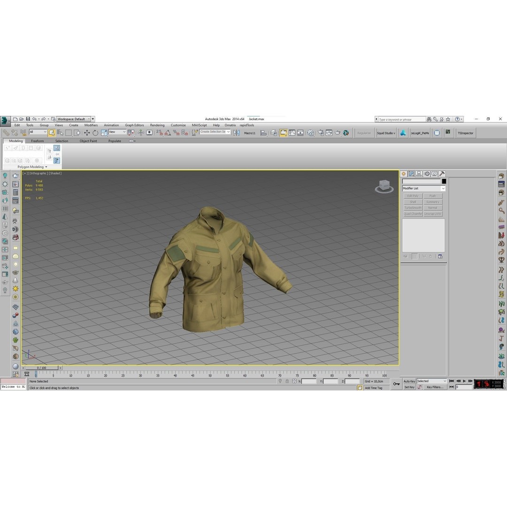Toggle Set Key mode
507x507 pixels.
(409, 387)
